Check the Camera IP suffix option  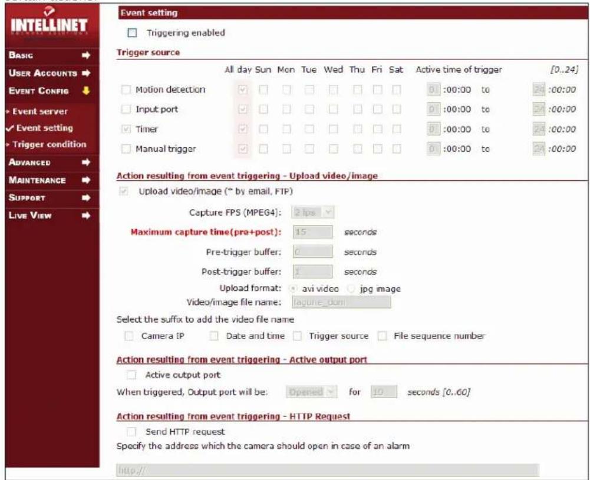pyautogui.click(x=128, y=336)
